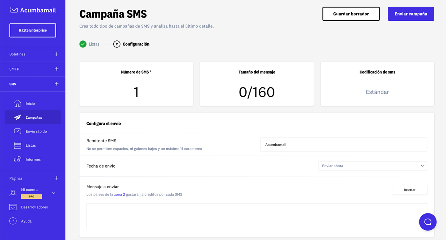Viewport: 446px width, 240px height.
Task: Click the Listas stacked rows icon
Action: point(18,145)
